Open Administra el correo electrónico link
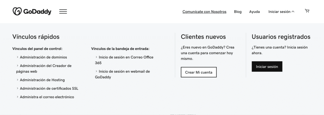 [47, 97]
